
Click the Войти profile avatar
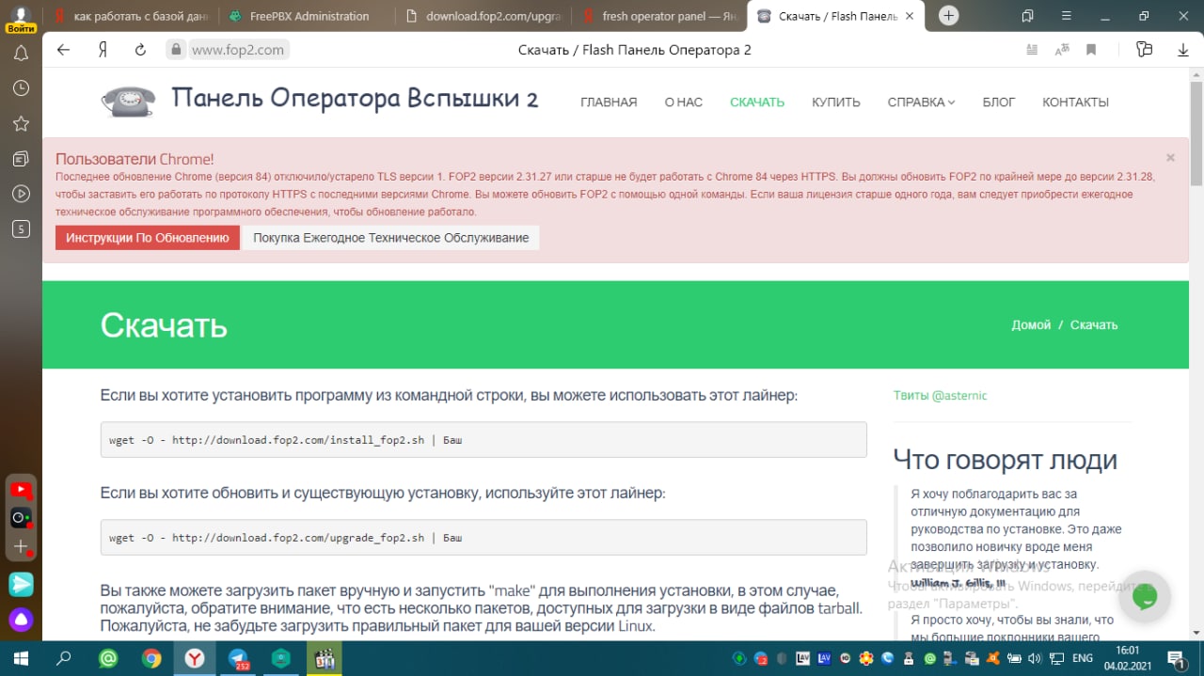21,20
